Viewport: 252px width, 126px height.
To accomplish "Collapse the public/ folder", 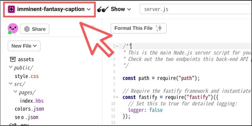I will point(11,67).
